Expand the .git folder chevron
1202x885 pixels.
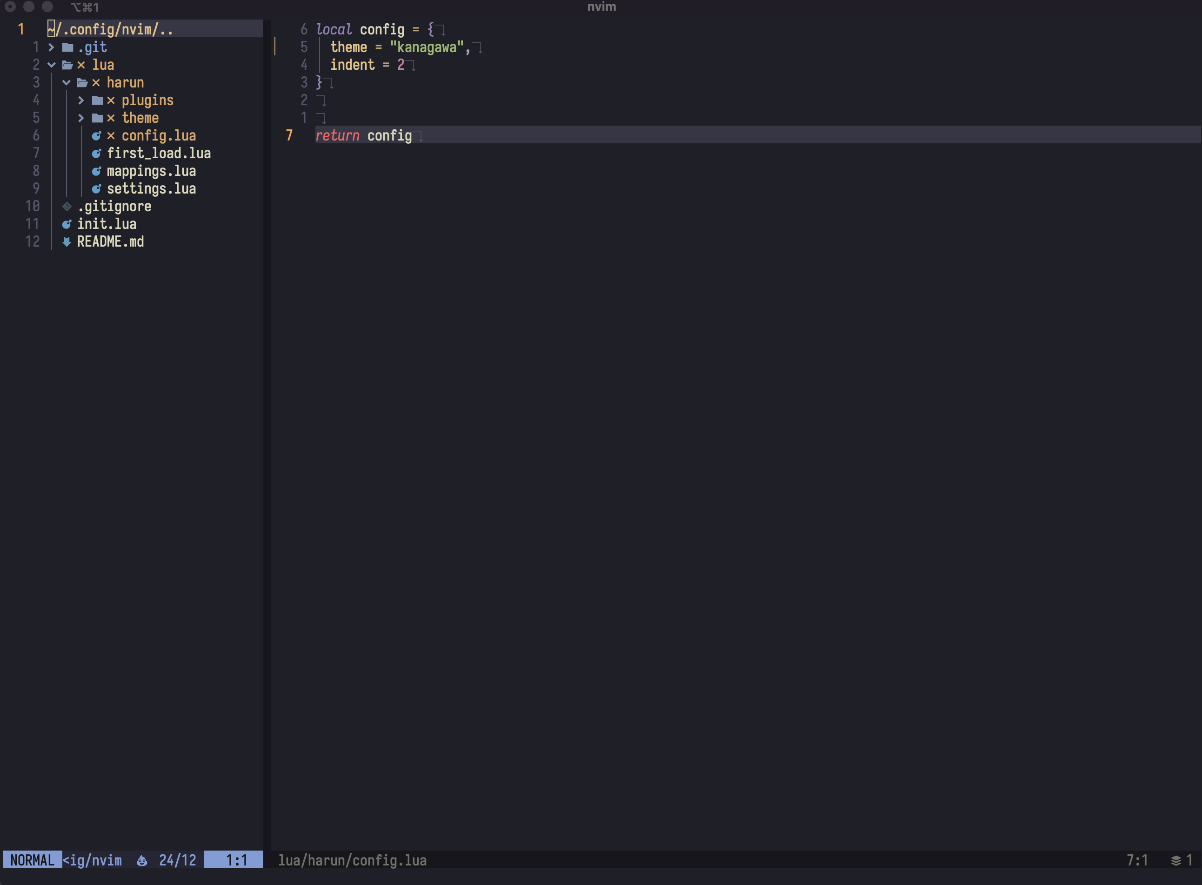pyautogui.click(x=51, y=47)
